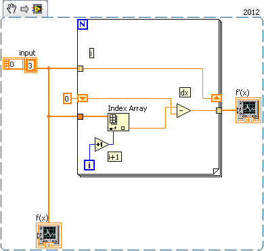Click the Subtract function node
The width and height of the screenshot is (264, 251).
pos(183,111)
